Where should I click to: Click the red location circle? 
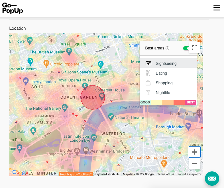point(93,97)
